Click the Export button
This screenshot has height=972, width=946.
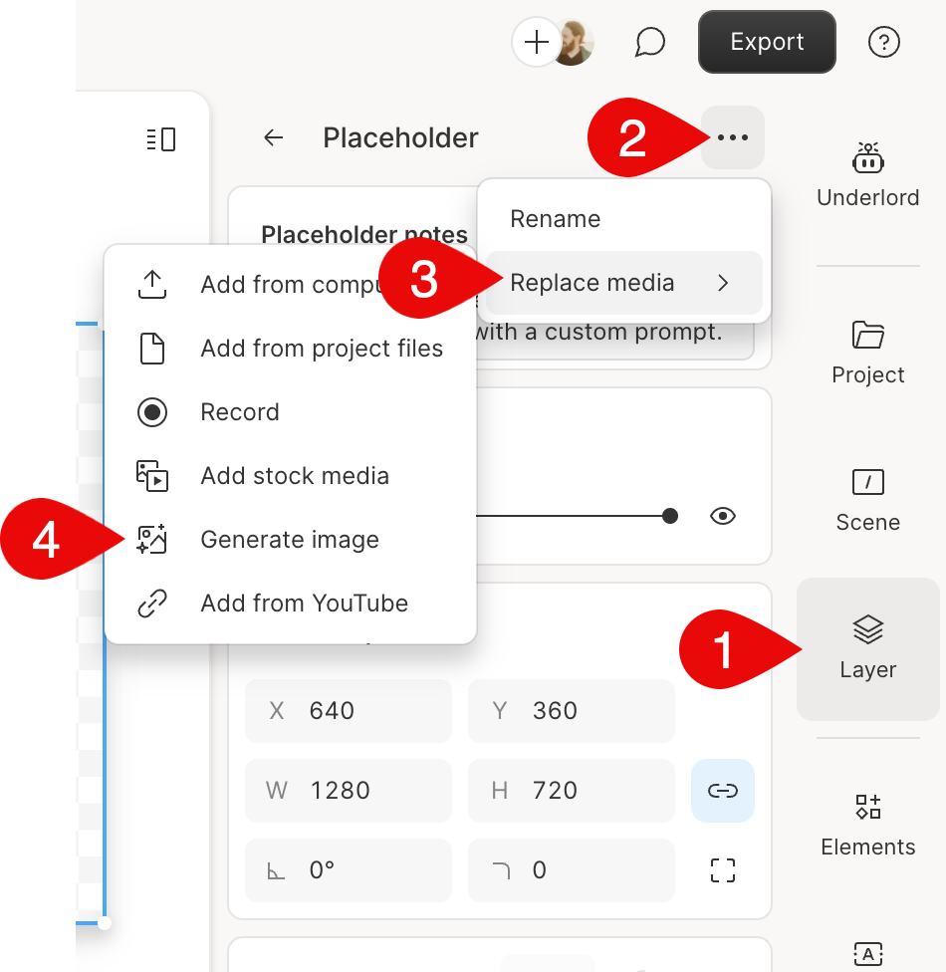pos(767,42)
